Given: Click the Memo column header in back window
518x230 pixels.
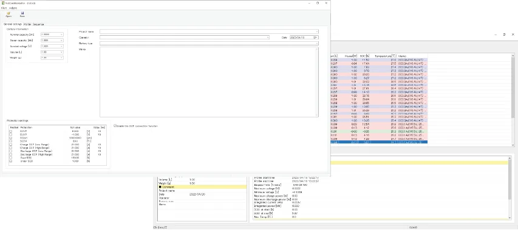Looking at the screenshot, I should tap(402, 56).
